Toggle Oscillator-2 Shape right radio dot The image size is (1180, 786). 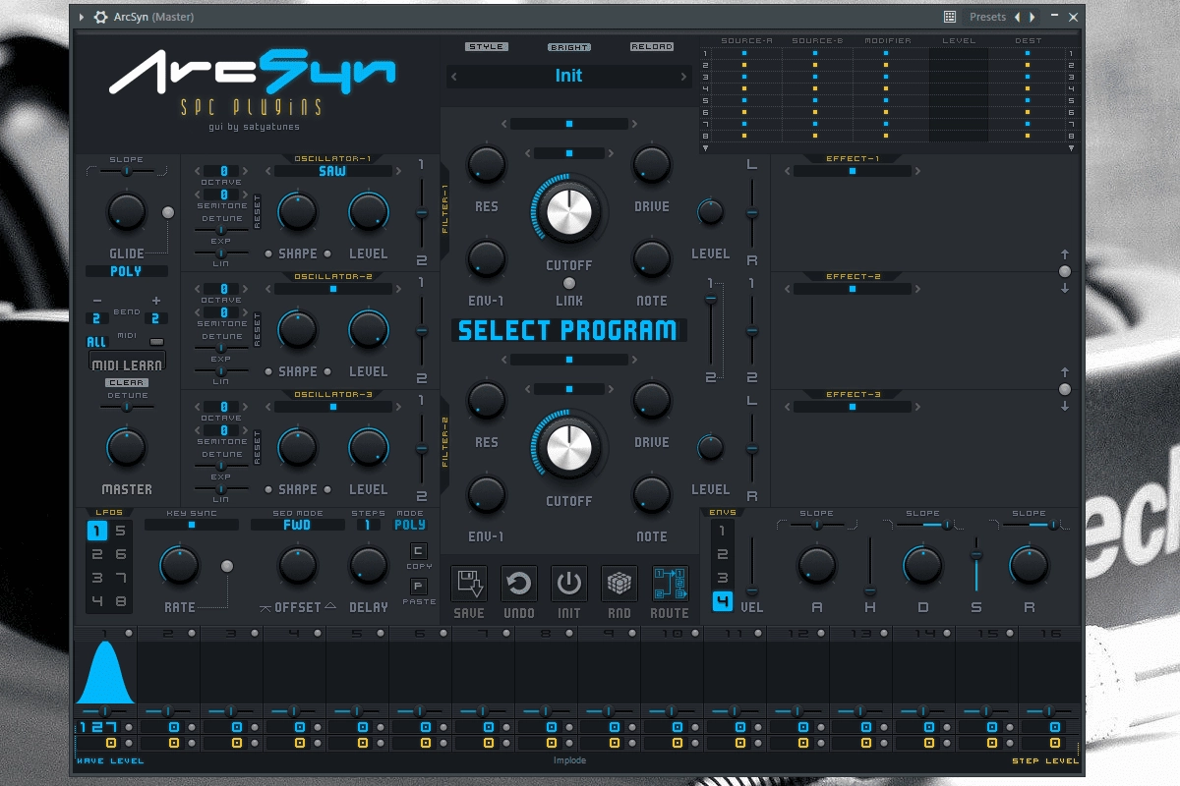(x=327, y=371)
